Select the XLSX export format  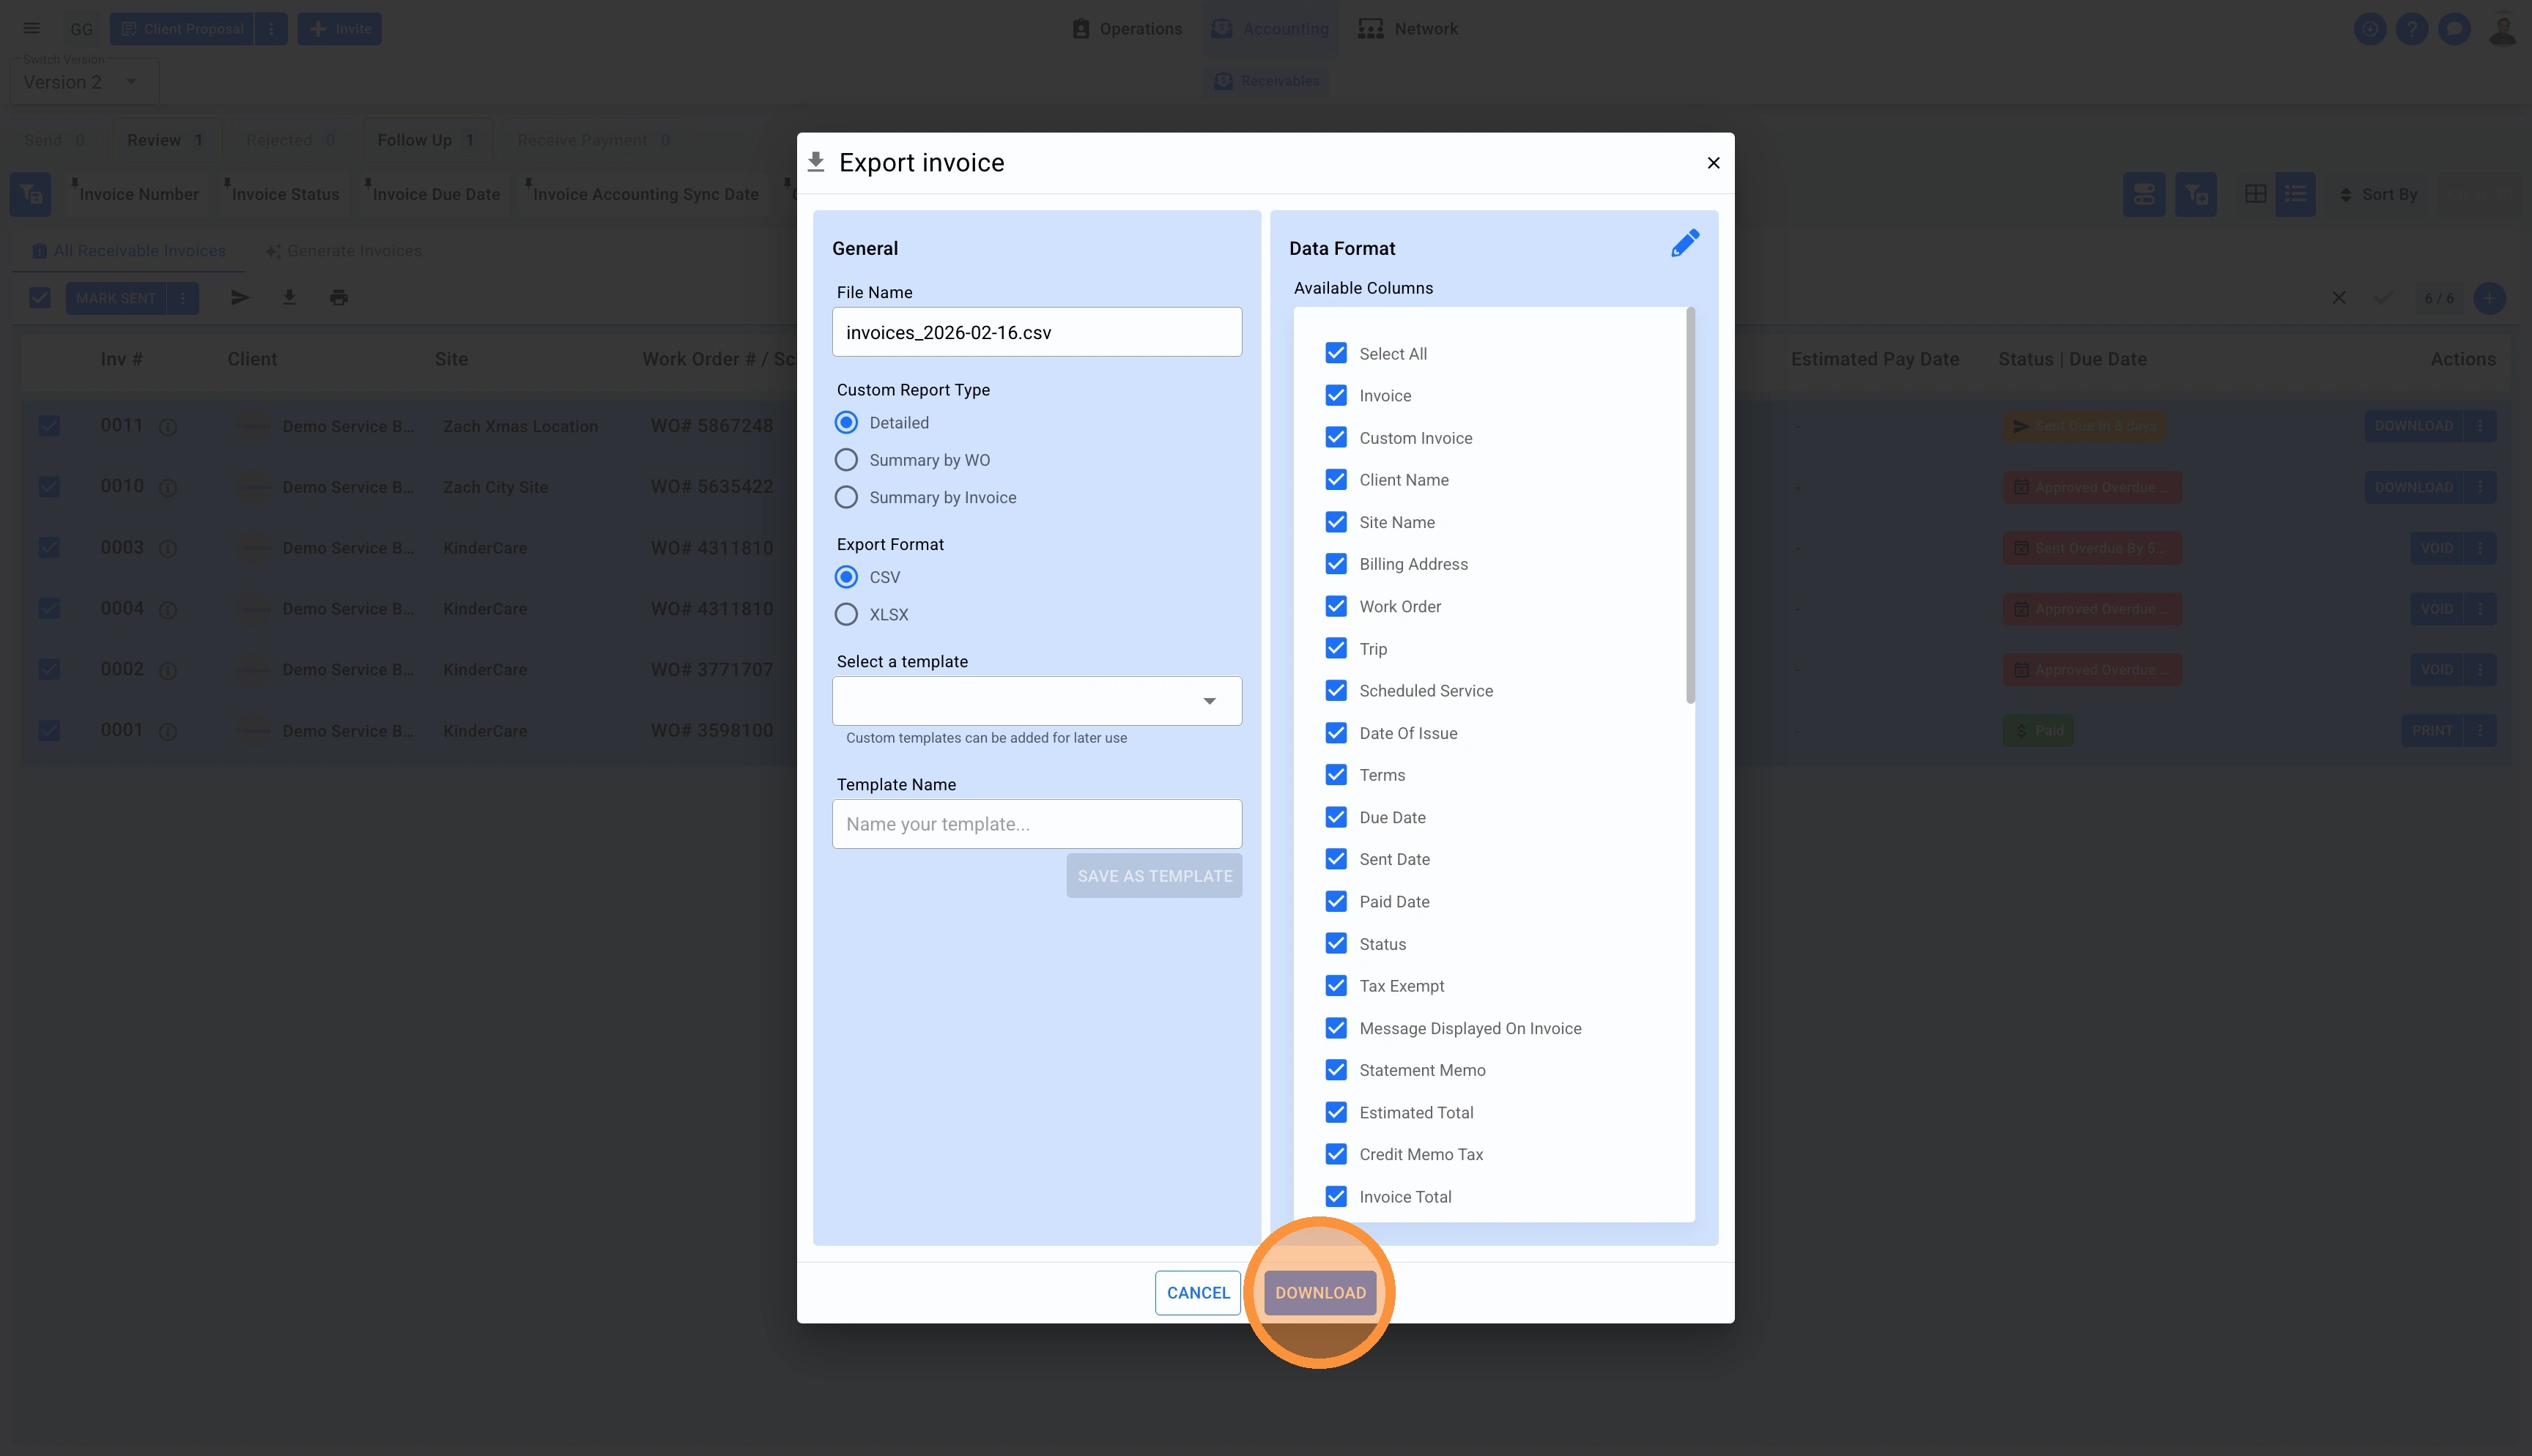tap(846, 615)
